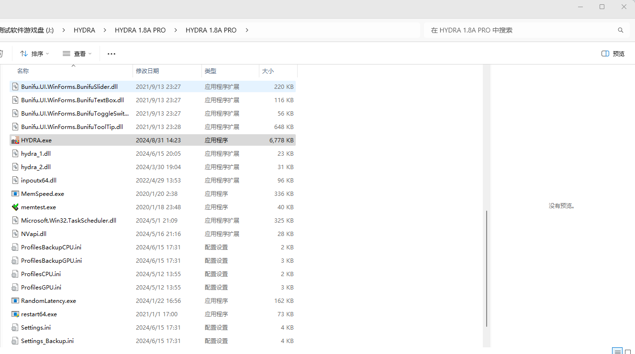
Task: Click the size value 6,778 KB
Action: point(281,140)
